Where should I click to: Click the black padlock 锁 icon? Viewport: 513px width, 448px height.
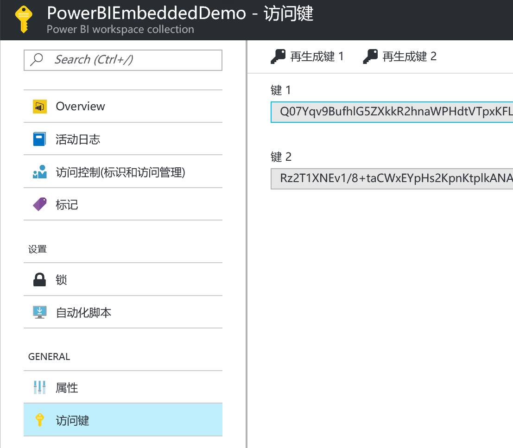point(39,279)
